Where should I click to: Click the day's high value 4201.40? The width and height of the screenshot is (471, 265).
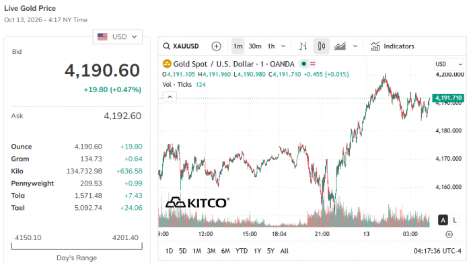click(x=125, y=237)
